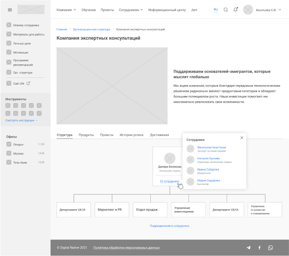Screen dimensions: 289x256
Task: Go to Организационная структура breadcrumb
Action: click(x=92, y=29)
